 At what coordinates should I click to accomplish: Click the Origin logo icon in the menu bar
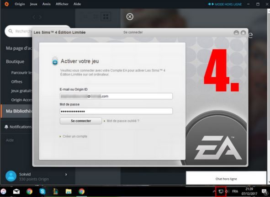click(x=6, y=4)
